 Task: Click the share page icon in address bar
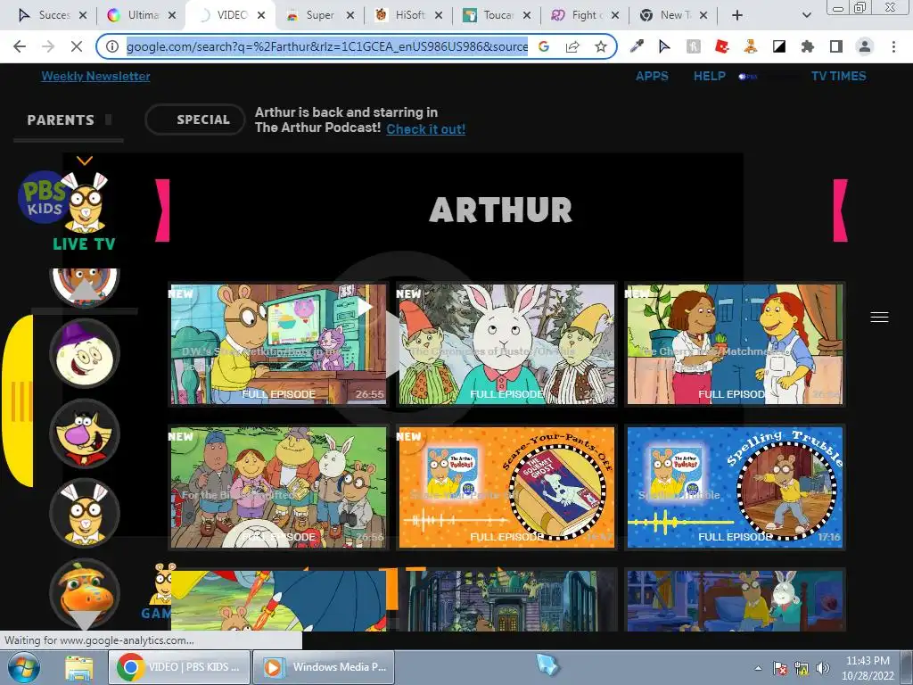572,46
